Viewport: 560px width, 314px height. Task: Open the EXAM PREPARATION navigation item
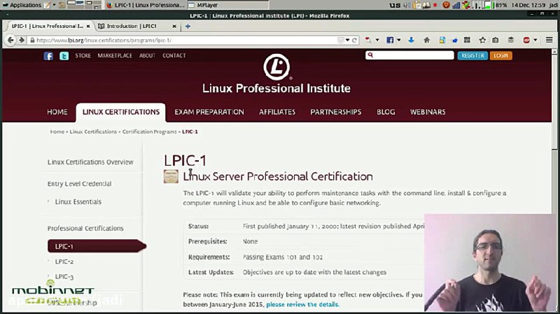209,112
